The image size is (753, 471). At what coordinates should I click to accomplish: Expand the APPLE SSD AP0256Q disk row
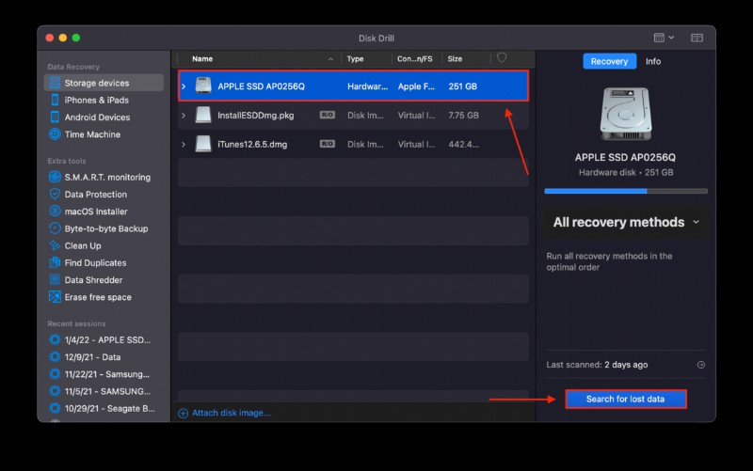(184, 86)
